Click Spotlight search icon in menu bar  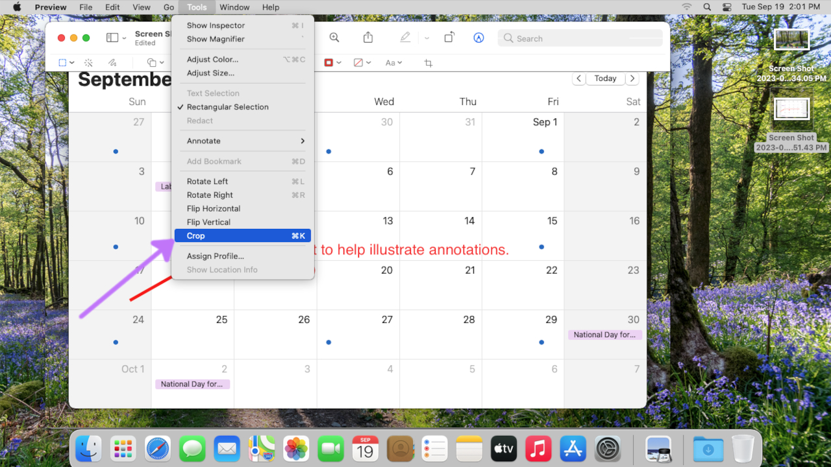tap(706, 7)
